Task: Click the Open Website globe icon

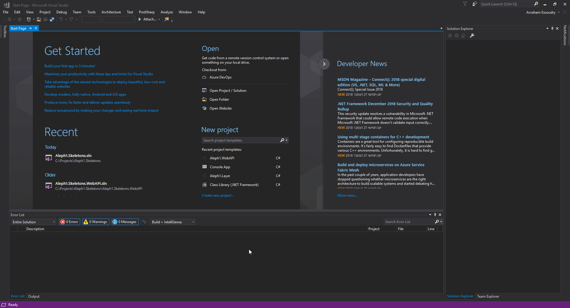Action: pos(204,108)
